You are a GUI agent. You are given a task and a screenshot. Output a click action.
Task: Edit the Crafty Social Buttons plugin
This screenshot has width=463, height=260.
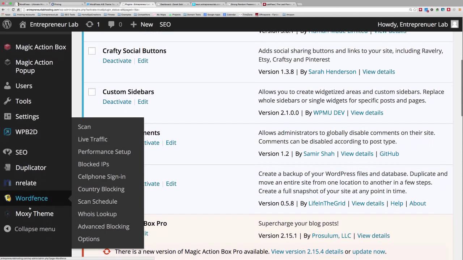click(143, 61)
